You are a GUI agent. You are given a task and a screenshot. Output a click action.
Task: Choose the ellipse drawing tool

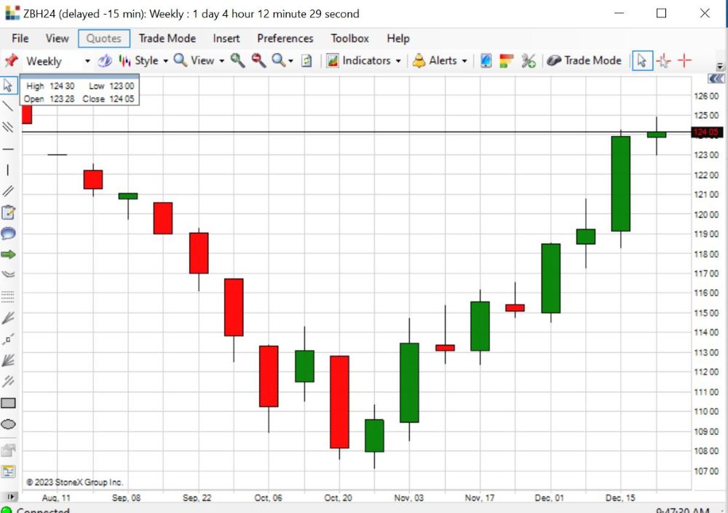pyautogui.click(x=9, y=423)
